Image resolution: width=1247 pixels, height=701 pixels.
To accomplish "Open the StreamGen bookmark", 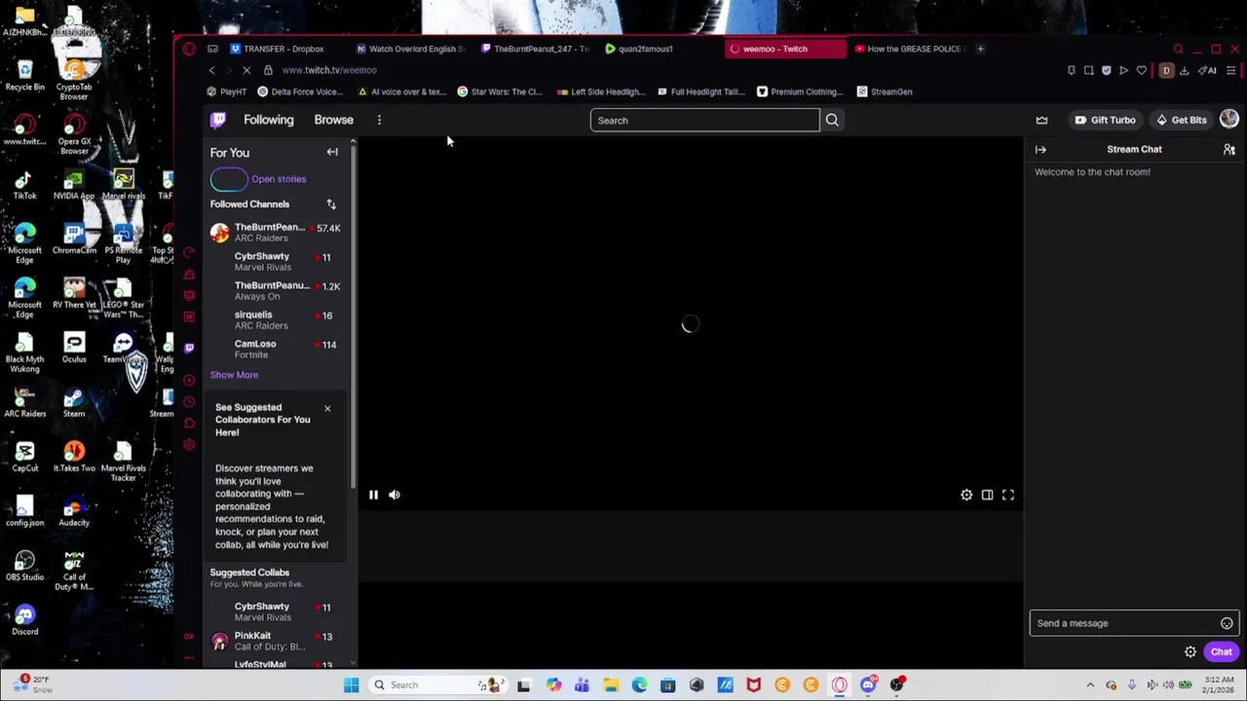I will [885, 92].
